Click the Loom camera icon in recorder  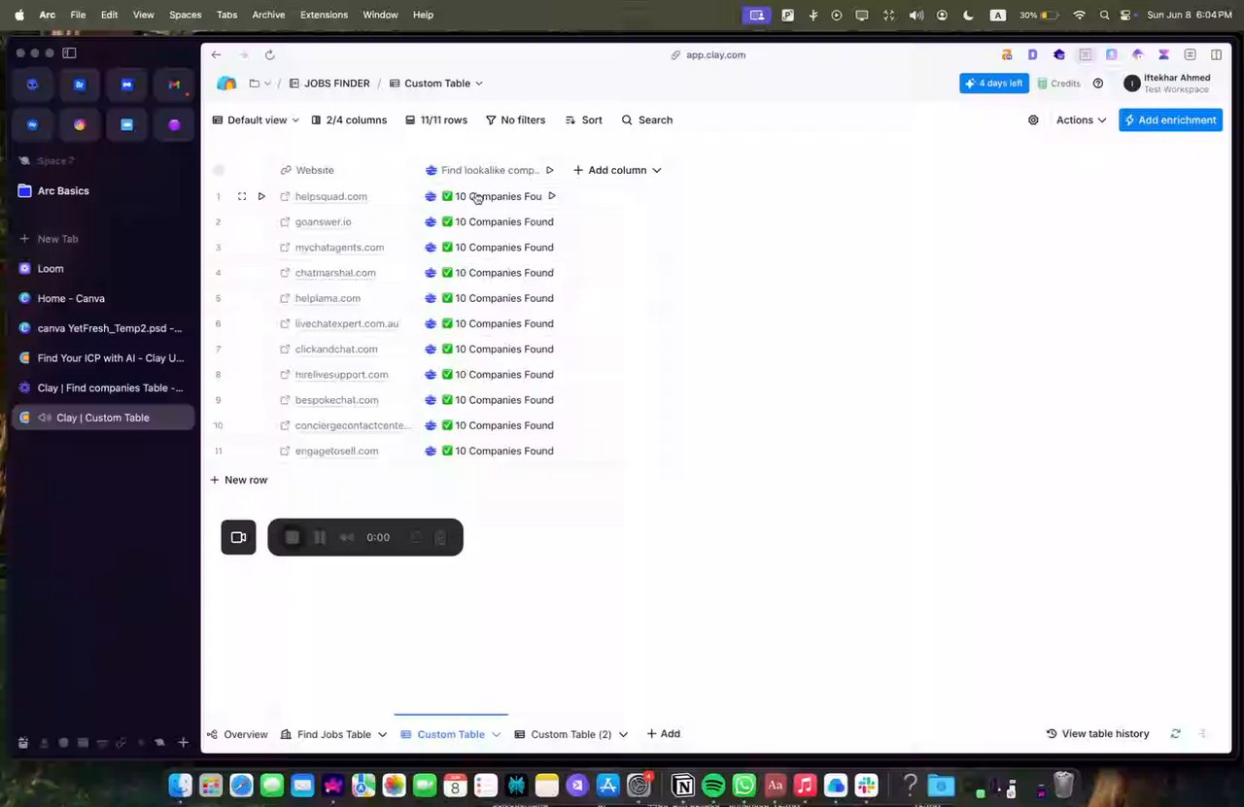238,537
